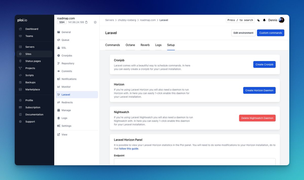Click the Edit environment button
The height and width of the screenshot is (180, 304).
click(243, 33)
